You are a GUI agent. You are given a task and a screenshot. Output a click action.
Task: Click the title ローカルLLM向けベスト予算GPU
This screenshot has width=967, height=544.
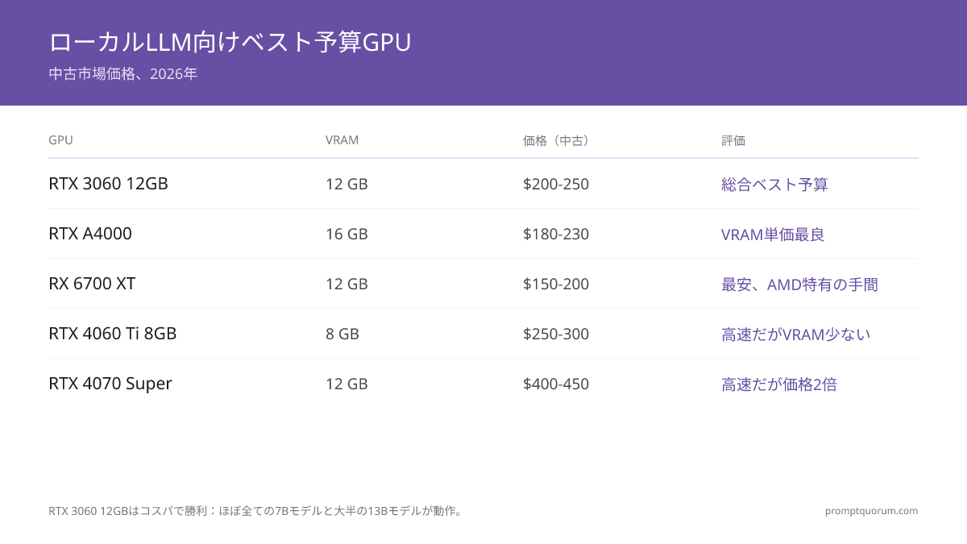(230, 42)
